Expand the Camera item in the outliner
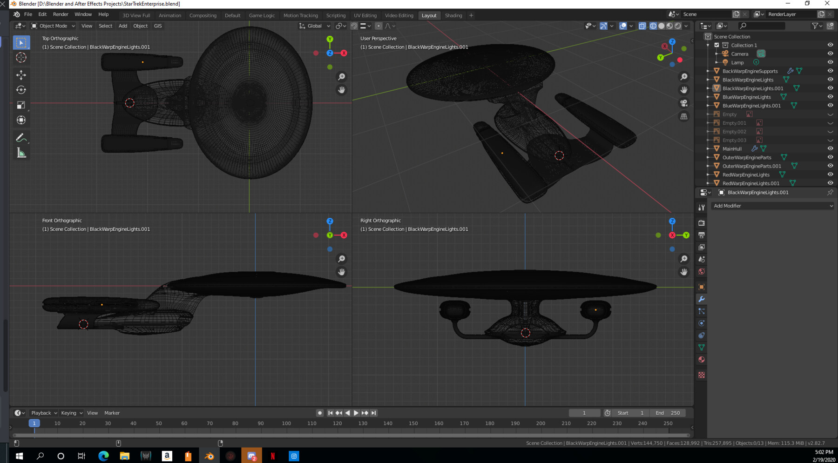 [717, 54]
